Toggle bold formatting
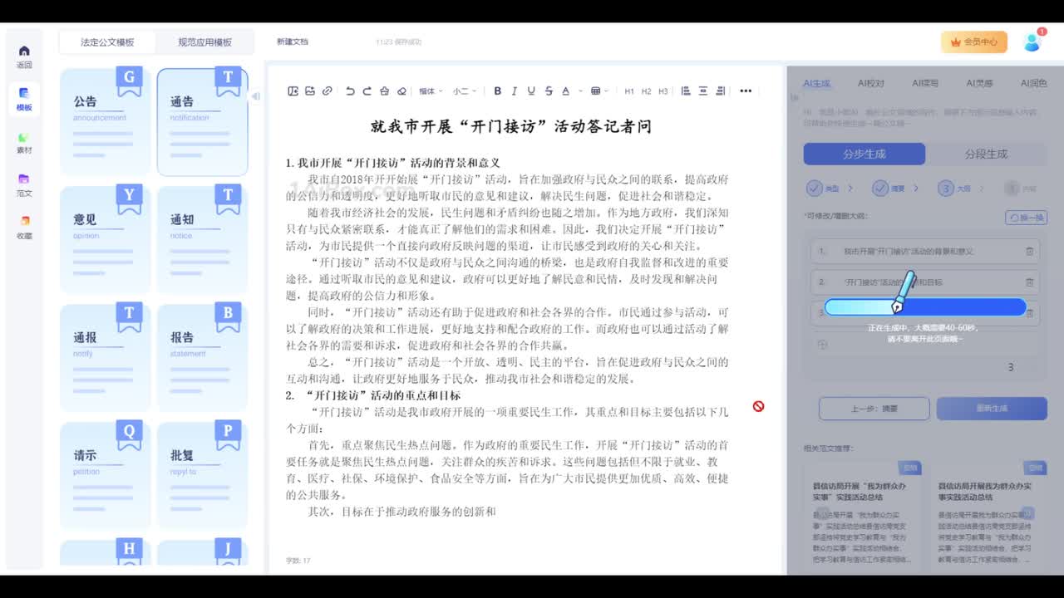This screenshot has width=1064, height=598. (498, 91)
